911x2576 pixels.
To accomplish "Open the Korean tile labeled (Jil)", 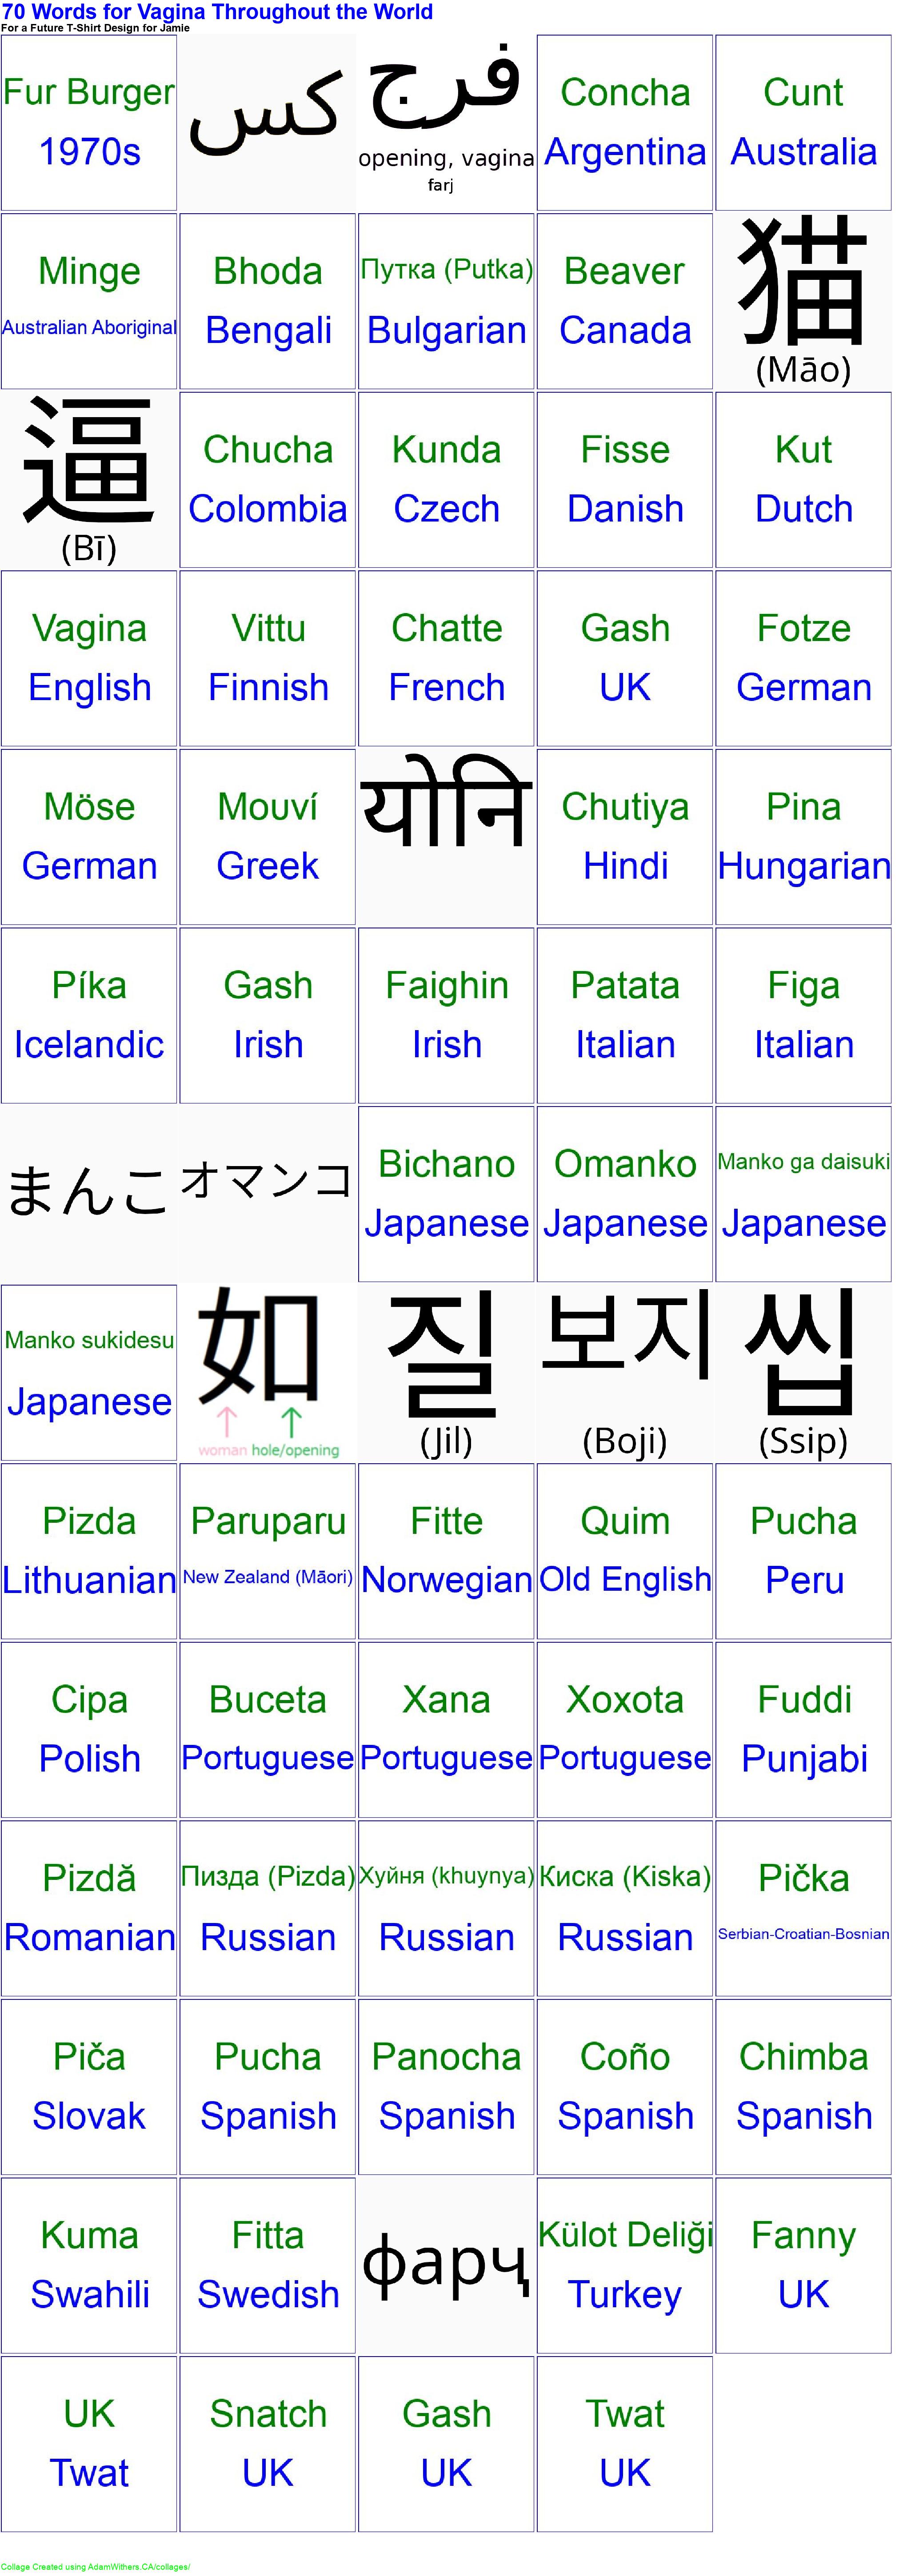I will pos(446,1372).
